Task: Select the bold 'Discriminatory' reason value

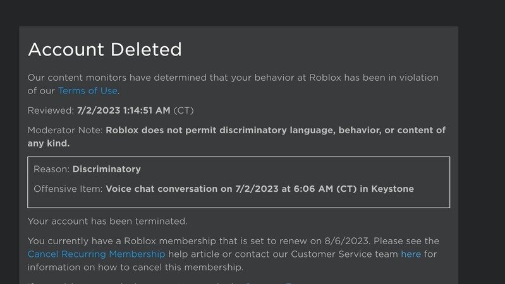Action: point(106,169)
